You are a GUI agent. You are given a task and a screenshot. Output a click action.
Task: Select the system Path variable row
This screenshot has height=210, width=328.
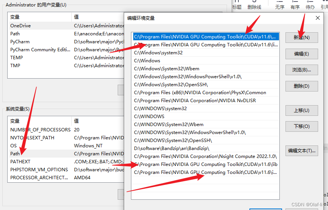coord(67,153)
